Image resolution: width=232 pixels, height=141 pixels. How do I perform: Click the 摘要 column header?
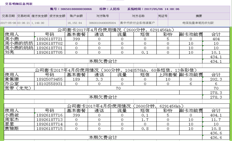(x=199, y=16)
